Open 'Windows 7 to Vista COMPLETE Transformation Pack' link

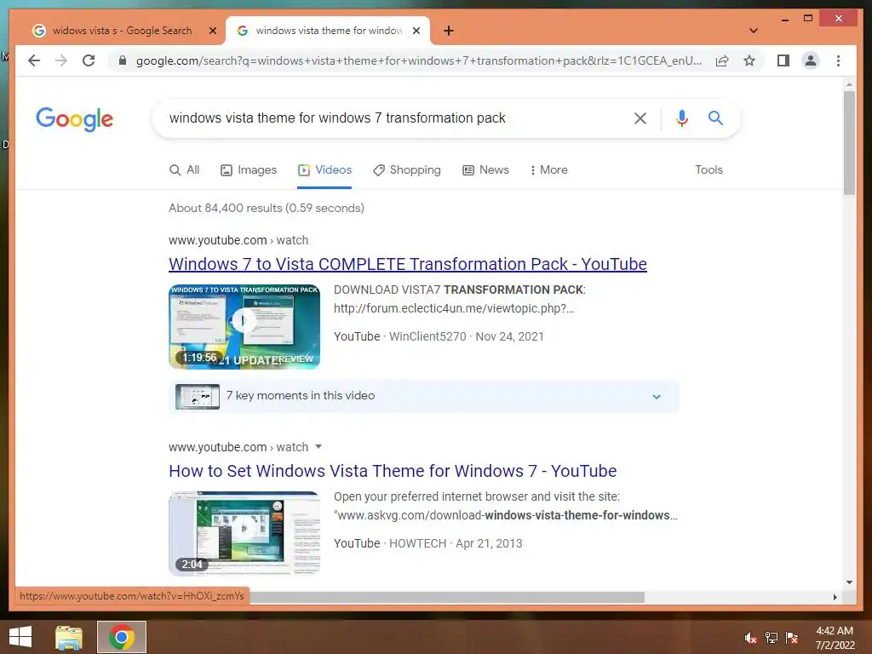tap(408, 264)
